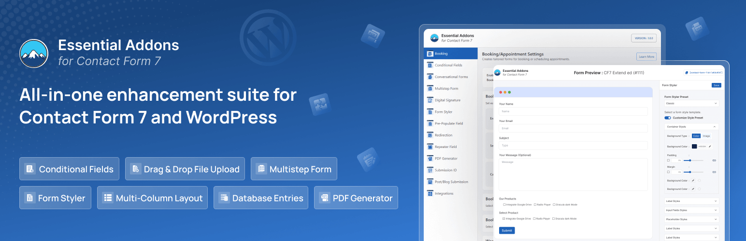
Task: Click the Digital Signature sidebar icon
Action: point(430,100)
